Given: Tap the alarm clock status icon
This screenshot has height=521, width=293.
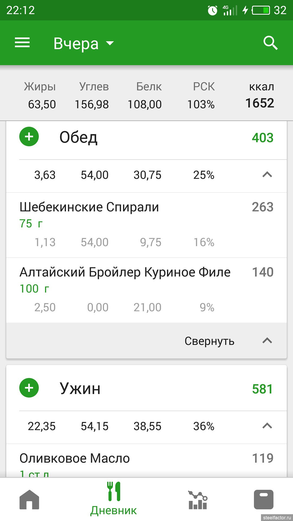Looking at the screenshot, I should pos(212,10).
